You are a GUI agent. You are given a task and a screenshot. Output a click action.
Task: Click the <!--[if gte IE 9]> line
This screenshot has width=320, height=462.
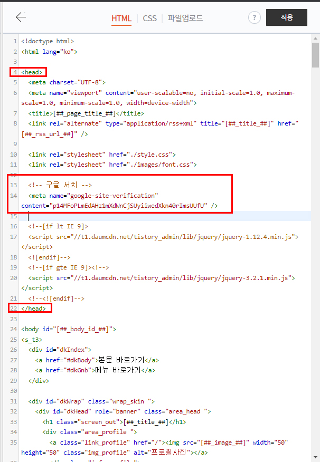[69, 267]
